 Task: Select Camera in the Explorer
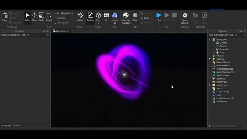[223, 43]
